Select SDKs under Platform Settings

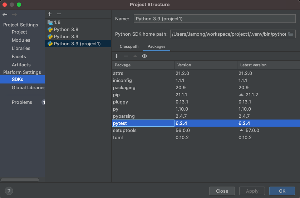coord(22,80)
